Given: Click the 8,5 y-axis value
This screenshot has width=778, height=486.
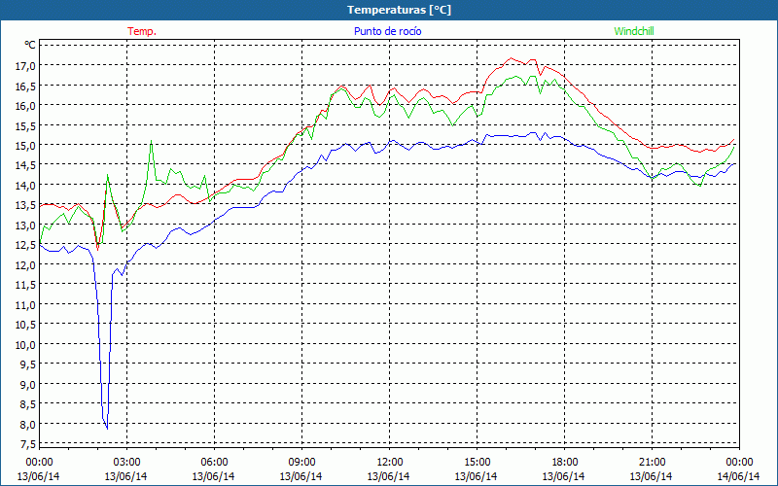Looking at the screenshot, I should click(28, 404).
